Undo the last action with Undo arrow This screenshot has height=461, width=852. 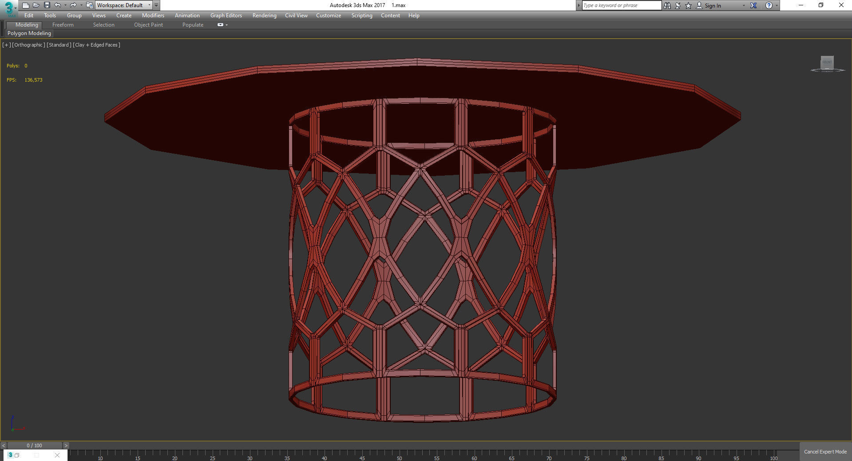click(57, 5)
